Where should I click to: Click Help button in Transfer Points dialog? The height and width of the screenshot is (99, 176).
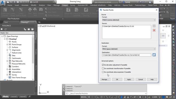pos(152,79)
